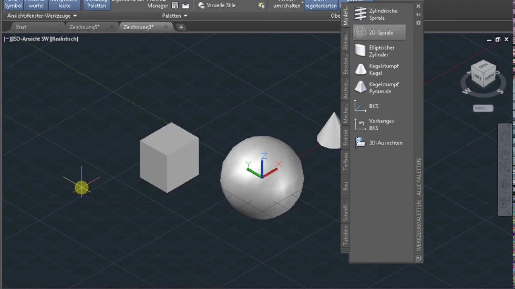
Task: Close the Zeichnung3* tab
Action: (166, 27)
